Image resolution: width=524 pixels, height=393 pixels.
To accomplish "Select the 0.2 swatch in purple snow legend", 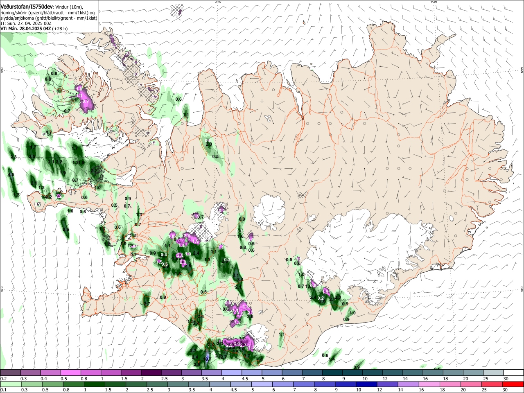I will tap(10, 373).
